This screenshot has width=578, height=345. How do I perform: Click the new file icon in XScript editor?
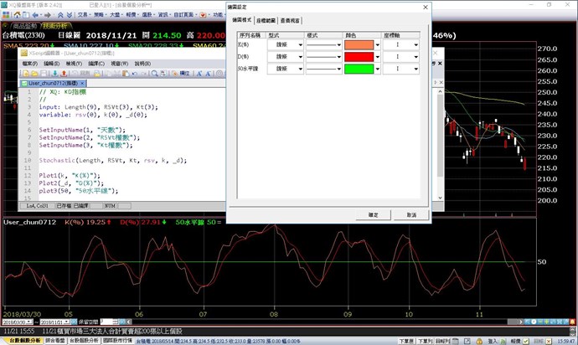coord(28,74)
